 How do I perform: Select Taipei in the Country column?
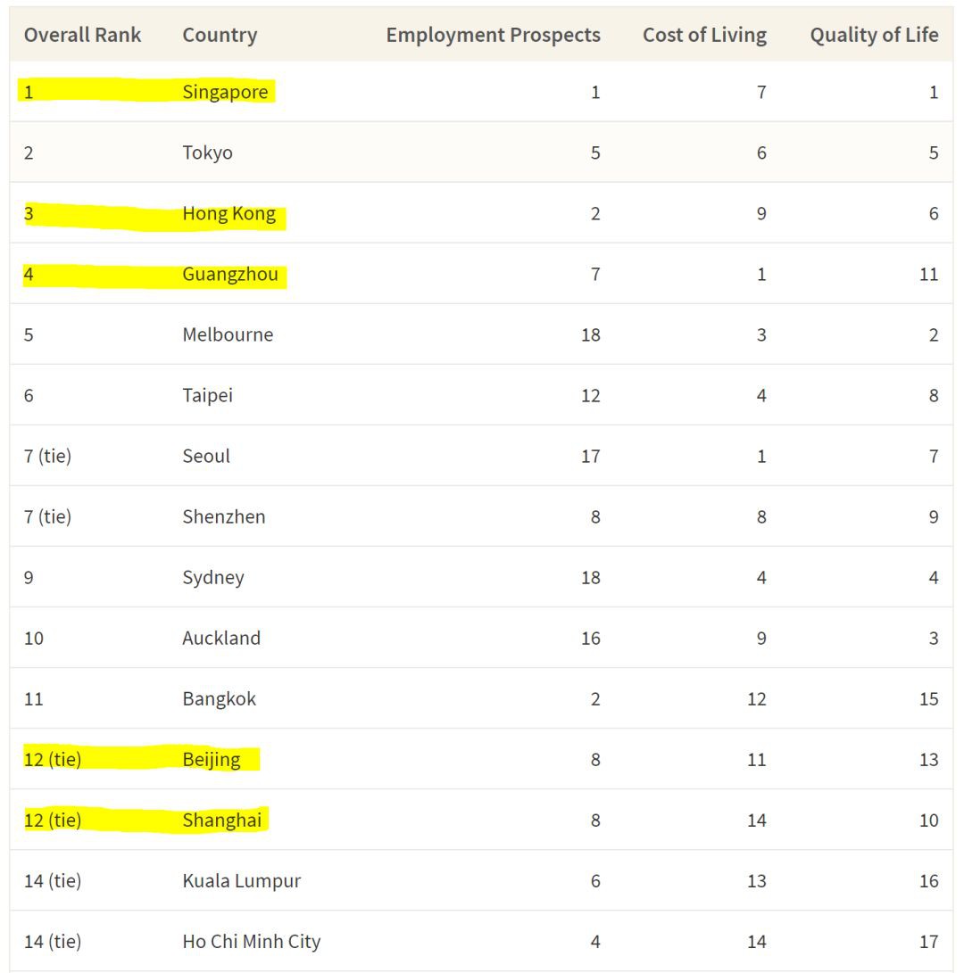(207, 395)
